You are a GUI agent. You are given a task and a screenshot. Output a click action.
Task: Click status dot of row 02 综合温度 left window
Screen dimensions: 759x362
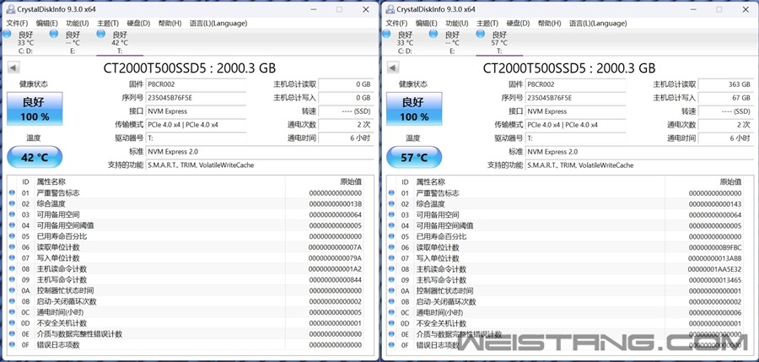click(12, 203)
